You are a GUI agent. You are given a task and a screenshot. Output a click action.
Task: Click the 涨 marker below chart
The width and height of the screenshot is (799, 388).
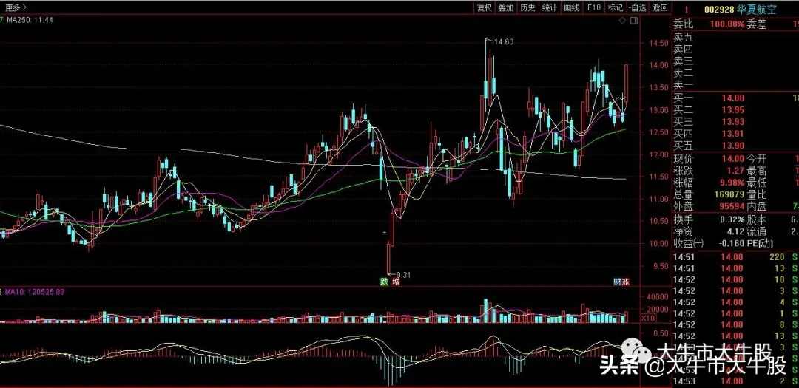click(x=626, y=282)
